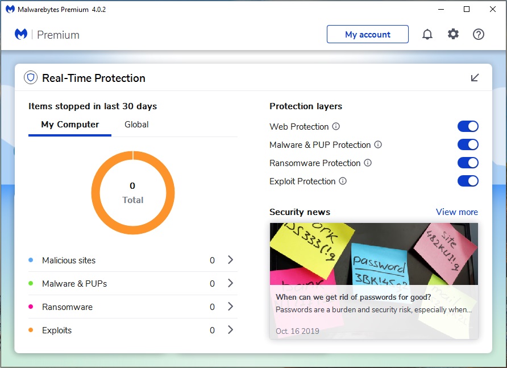Open settings via the gear icon
The width and height of the screenshot is (507, 368).
453,34
